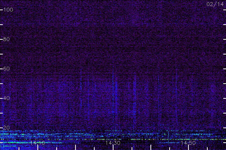Click the 14:10 time label

(x=38, y=143)
